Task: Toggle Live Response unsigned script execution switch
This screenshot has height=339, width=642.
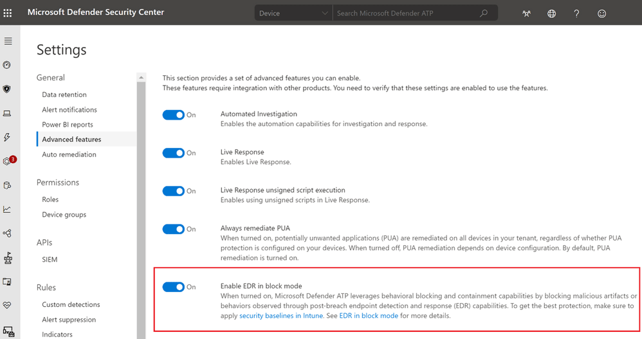Action: click(x=174, y=191)
